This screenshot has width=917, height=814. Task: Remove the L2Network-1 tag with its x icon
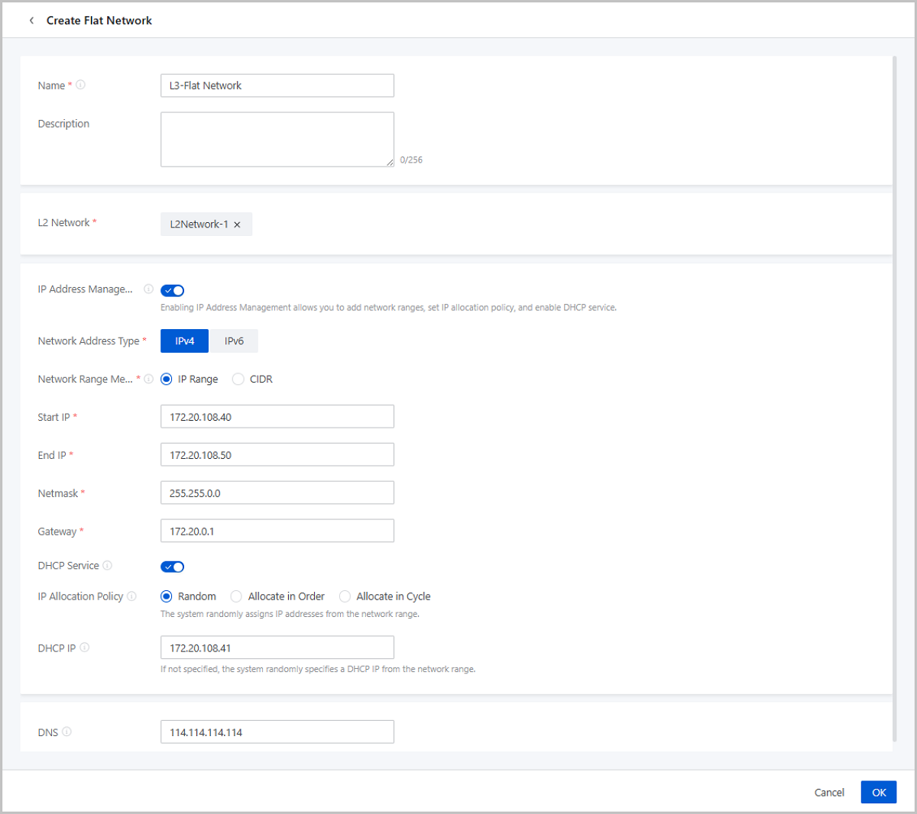tap(237, 224)
